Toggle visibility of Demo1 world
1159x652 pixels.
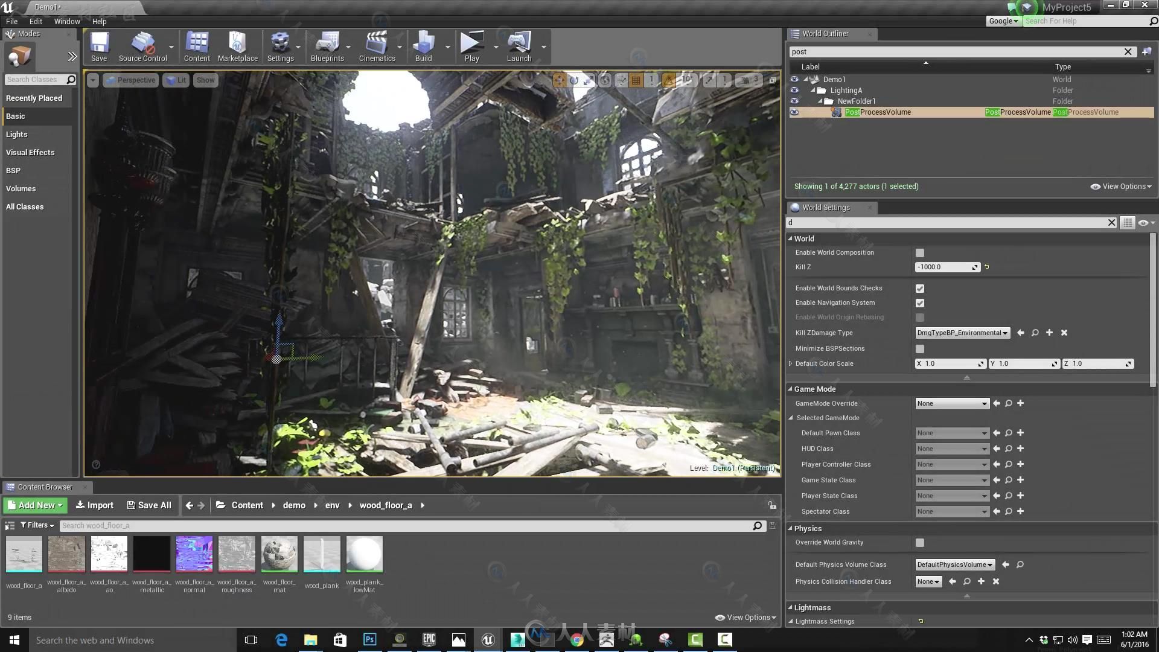point(794,80)
